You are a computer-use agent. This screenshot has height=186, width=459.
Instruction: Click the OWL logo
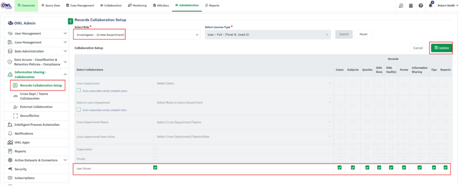(x=7, y=5)
